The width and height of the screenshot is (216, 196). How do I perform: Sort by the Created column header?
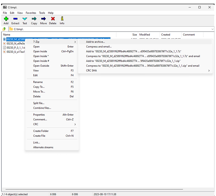click(x=171, y=35)
